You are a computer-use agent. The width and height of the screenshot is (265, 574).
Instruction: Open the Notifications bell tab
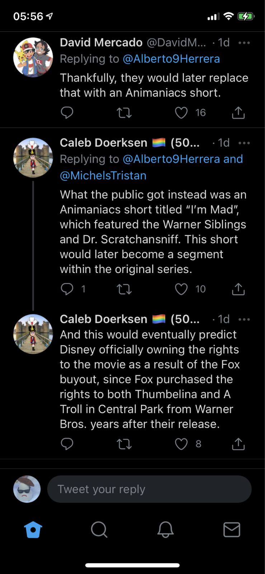tap(165, 530)
